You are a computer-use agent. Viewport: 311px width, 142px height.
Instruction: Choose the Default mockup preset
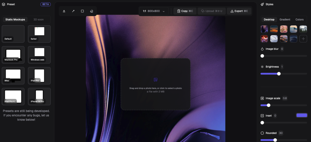13,34
